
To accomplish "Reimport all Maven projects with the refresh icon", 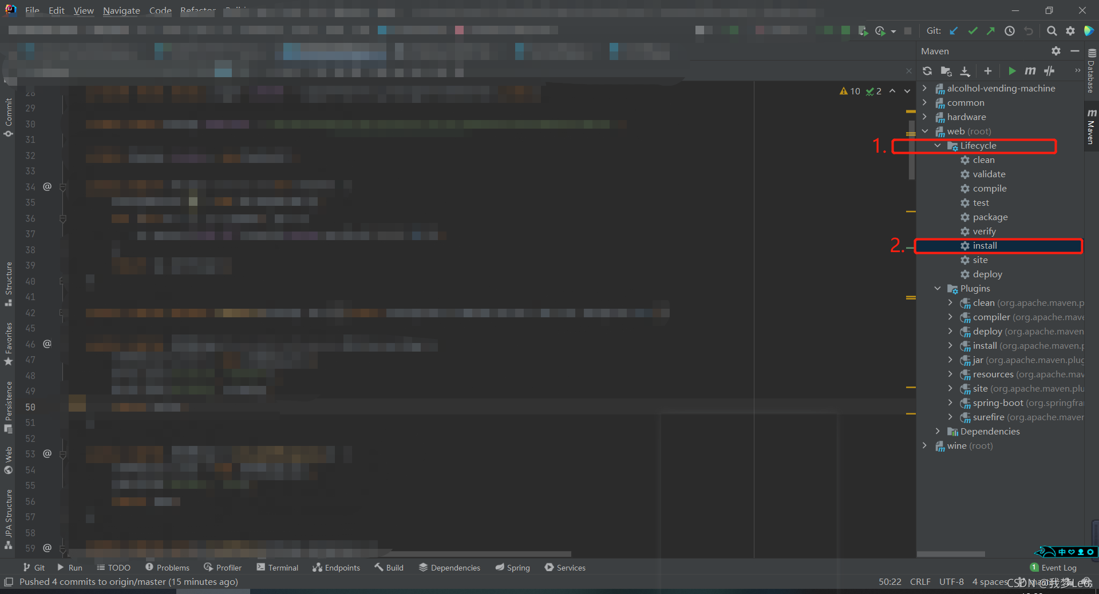I will click(927, 71).
